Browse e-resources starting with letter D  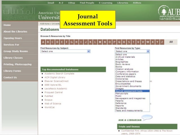pyautogui.click(x=57, y=42)
